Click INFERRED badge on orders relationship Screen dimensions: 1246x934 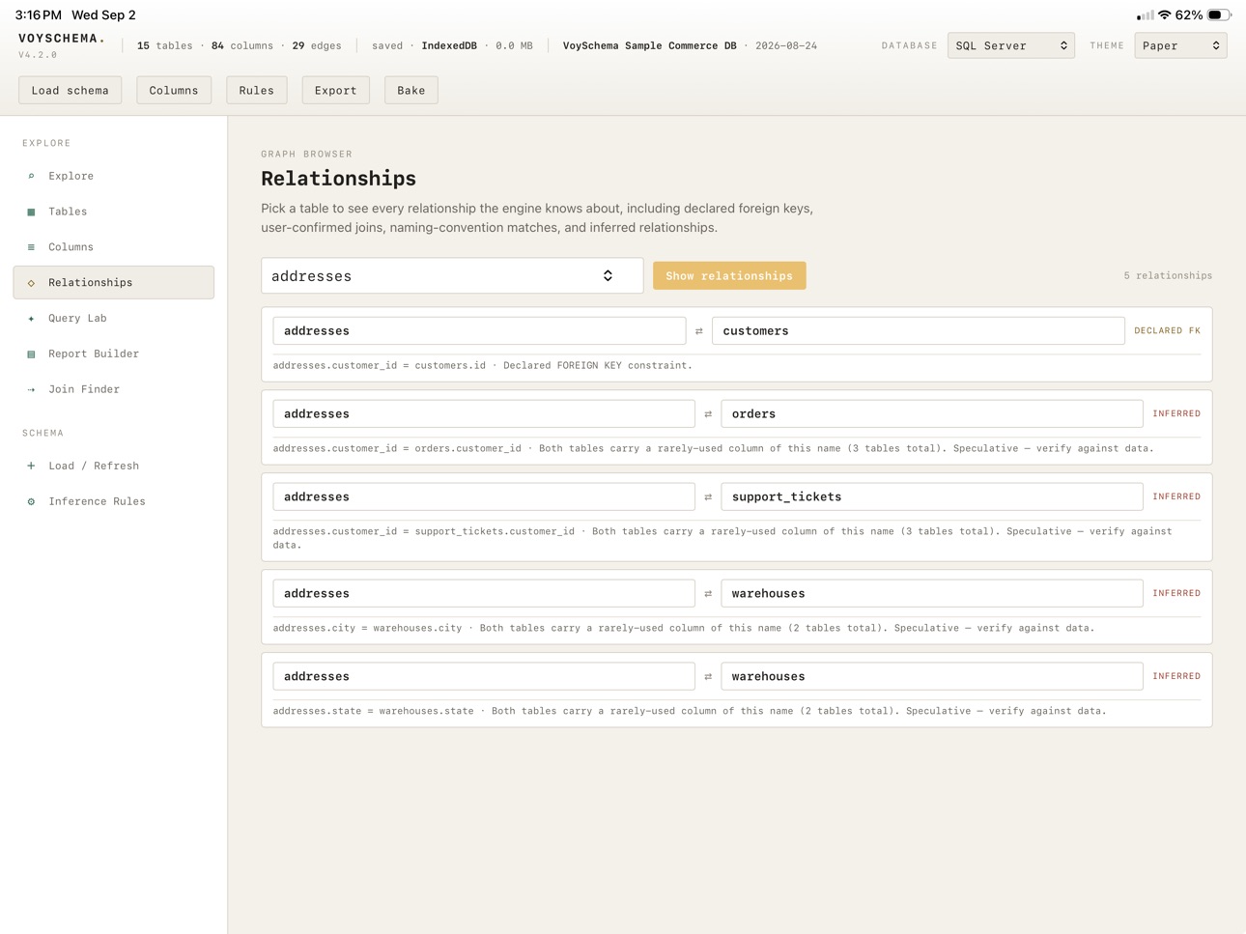pos(1176,413)
